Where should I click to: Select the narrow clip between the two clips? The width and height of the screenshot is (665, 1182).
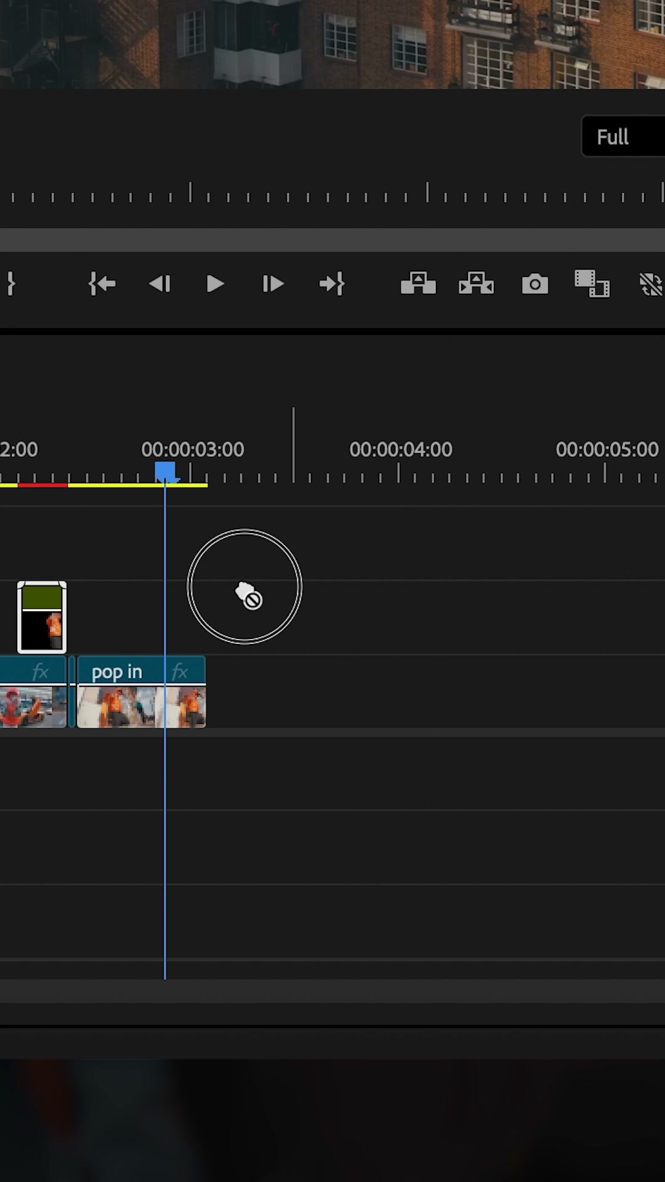coord(72,692)
